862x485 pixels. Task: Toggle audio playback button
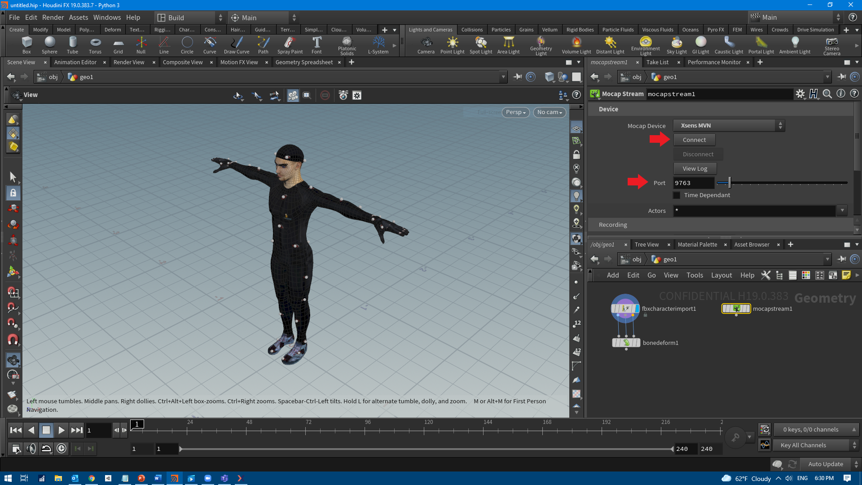pos(31,448)
